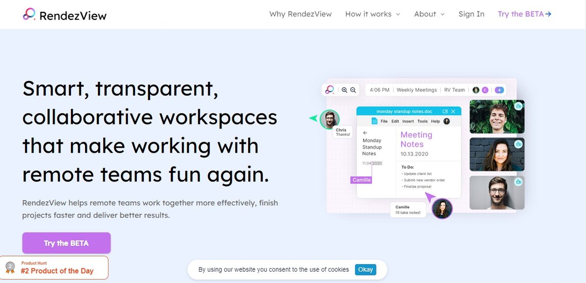
Task: Expand the How it works dropdown
Action: tap(373, 14)
